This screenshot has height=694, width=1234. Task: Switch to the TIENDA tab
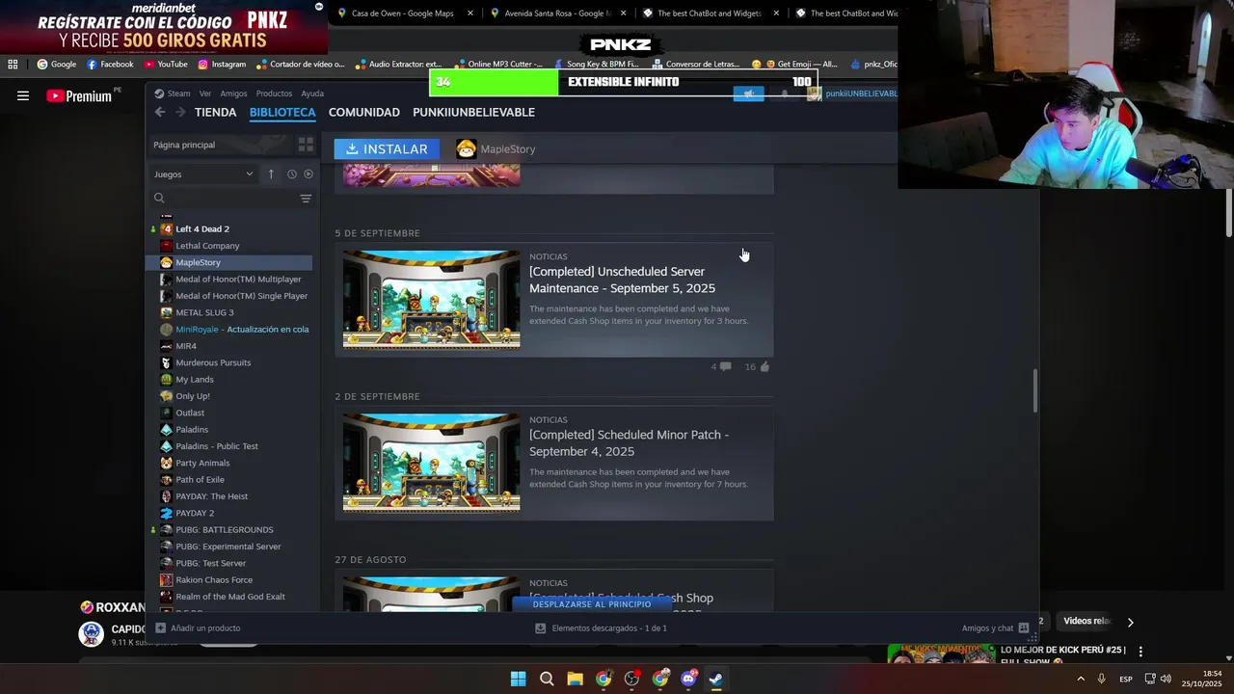(x=215, y=113)
